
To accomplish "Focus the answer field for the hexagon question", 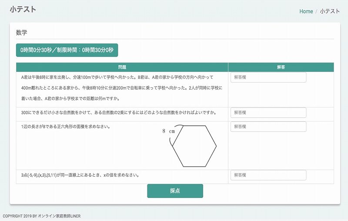I will pos(268,127).
